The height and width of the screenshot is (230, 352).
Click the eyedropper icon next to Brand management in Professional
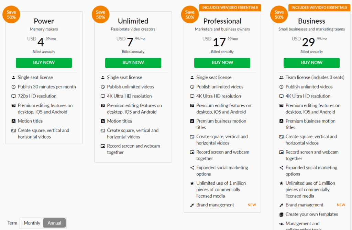192,205
